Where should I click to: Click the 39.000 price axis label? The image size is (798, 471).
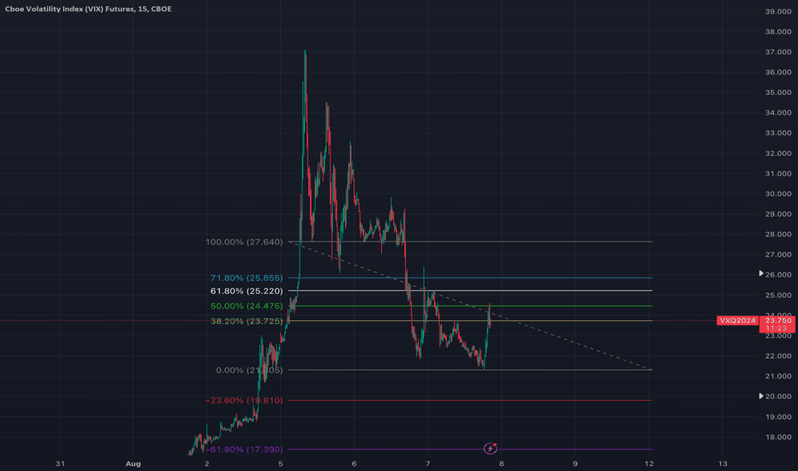[778, 11]
